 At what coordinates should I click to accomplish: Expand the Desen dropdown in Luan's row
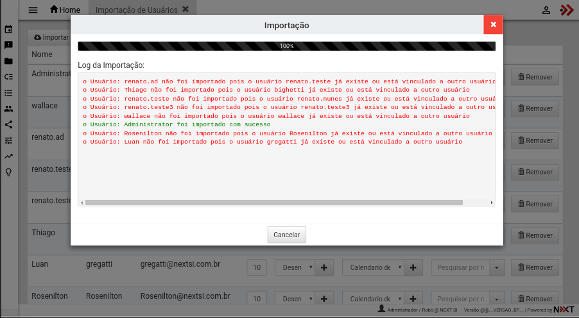tap(295, 267)
